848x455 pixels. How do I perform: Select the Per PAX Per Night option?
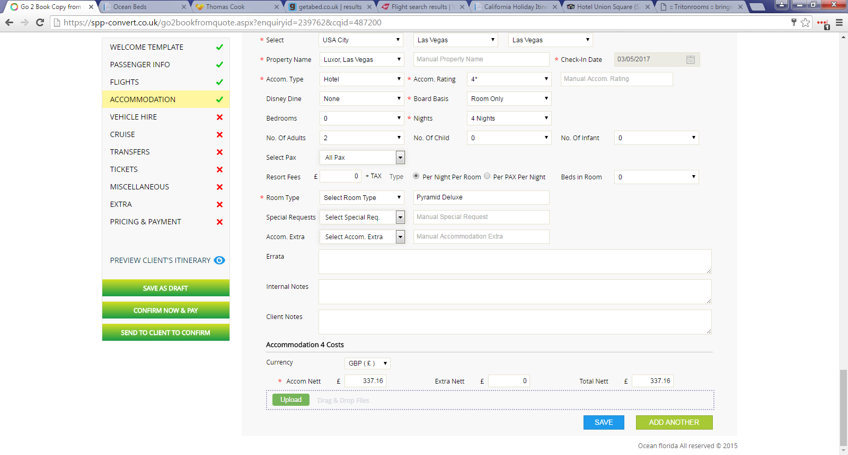click(x=487, y=176)
